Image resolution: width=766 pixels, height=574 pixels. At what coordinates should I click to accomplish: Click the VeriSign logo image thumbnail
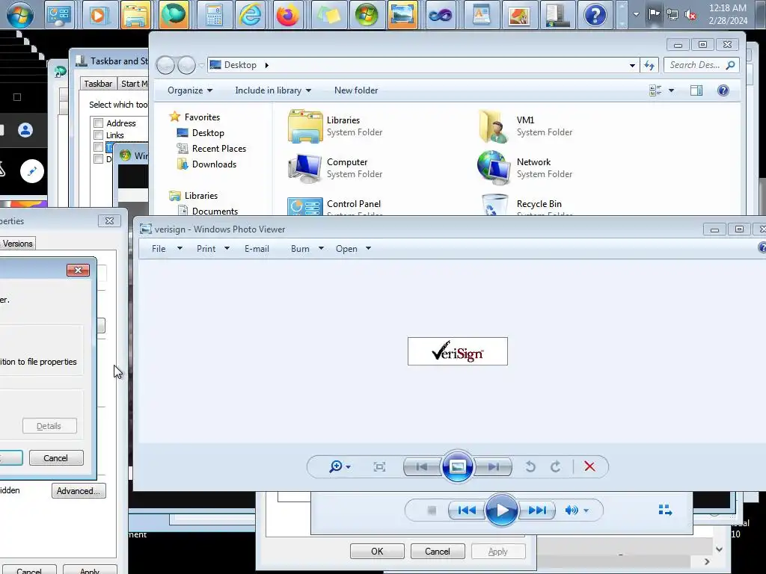(458, 351)
